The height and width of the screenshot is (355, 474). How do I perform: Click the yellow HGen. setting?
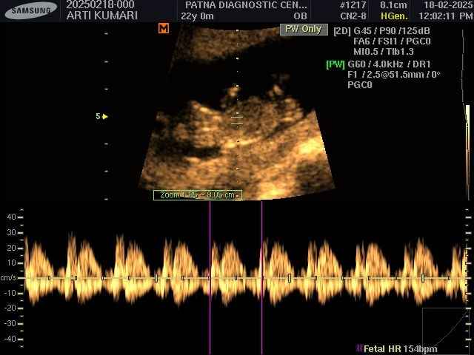pos(394,16)
